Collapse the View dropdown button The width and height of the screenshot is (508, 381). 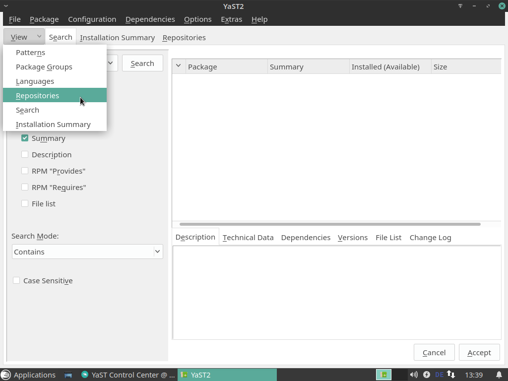(24, 37)
